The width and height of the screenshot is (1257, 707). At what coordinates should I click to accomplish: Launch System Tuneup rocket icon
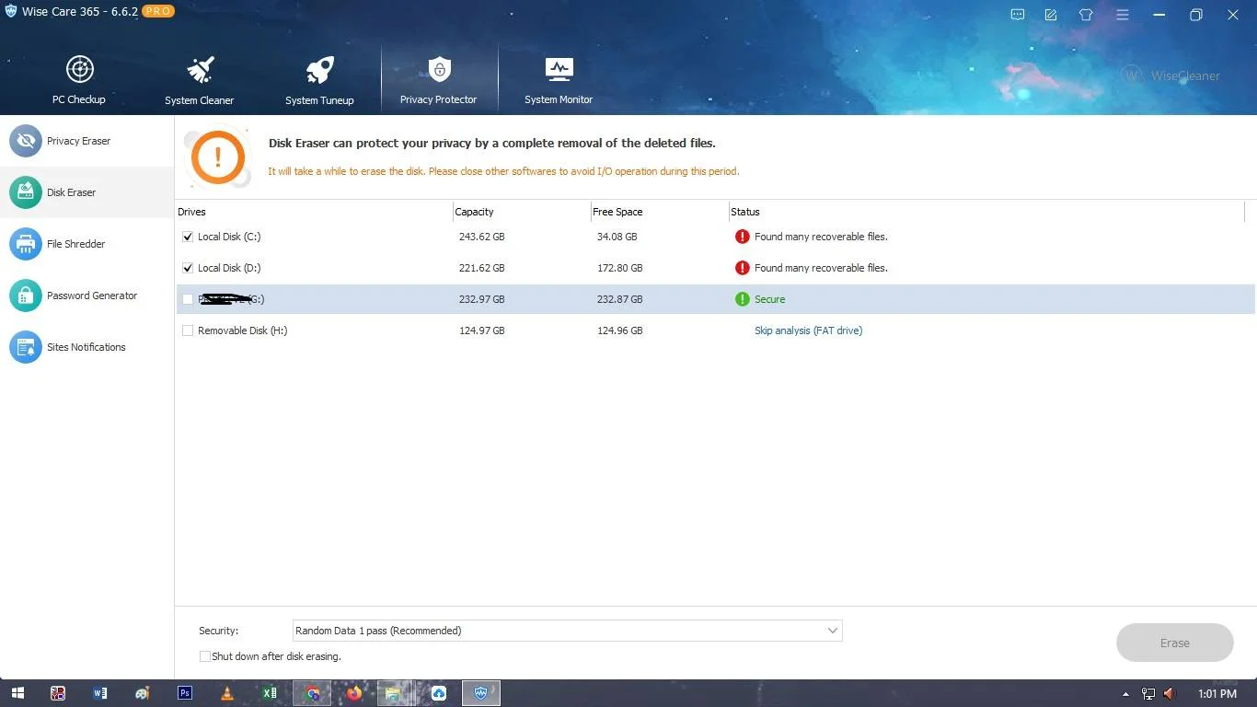tap(319, 69)
